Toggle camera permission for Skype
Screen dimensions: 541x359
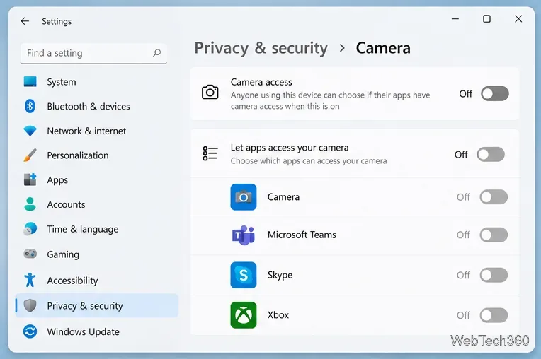pos(494,275)
